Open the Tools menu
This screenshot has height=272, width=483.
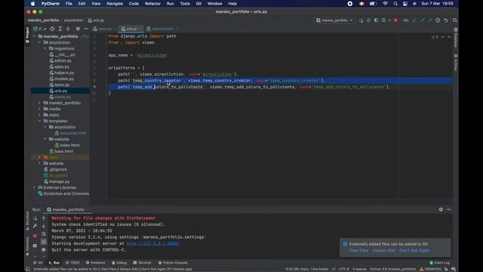click(x=185, y=4)
